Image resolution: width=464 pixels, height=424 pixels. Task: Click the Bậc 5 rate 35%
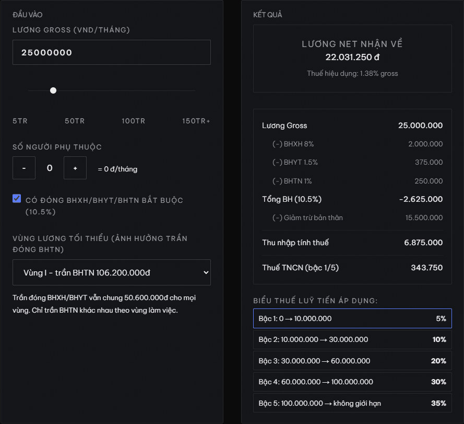click(438, 403)
